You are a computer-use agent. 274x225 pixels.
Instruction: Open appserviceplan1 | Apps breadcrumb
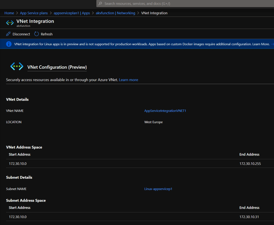pyautogui.click(x=72, y=13)
